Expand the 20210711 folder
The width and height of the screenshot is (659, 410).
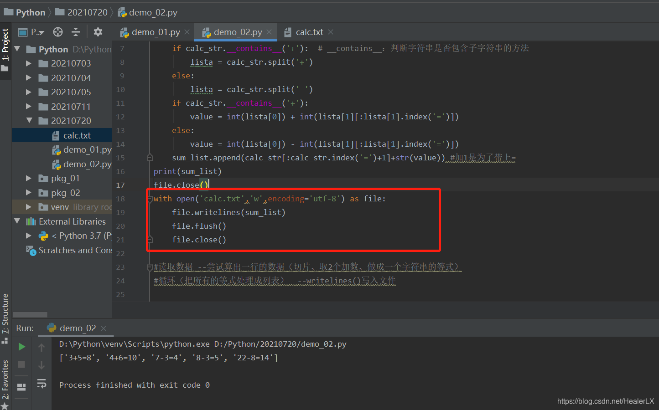click(29, 107)
